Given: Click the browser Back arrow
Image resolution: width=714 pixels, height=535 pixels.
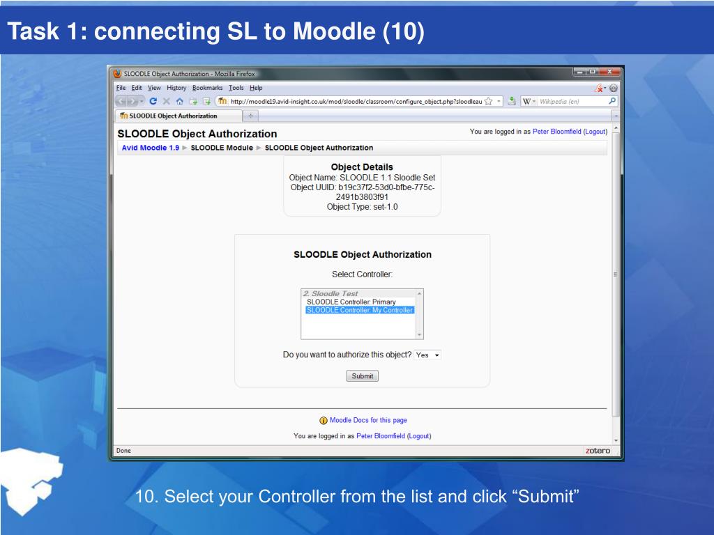Looking at the screenshot, I should pyautogui.click(x=121, y=102).
